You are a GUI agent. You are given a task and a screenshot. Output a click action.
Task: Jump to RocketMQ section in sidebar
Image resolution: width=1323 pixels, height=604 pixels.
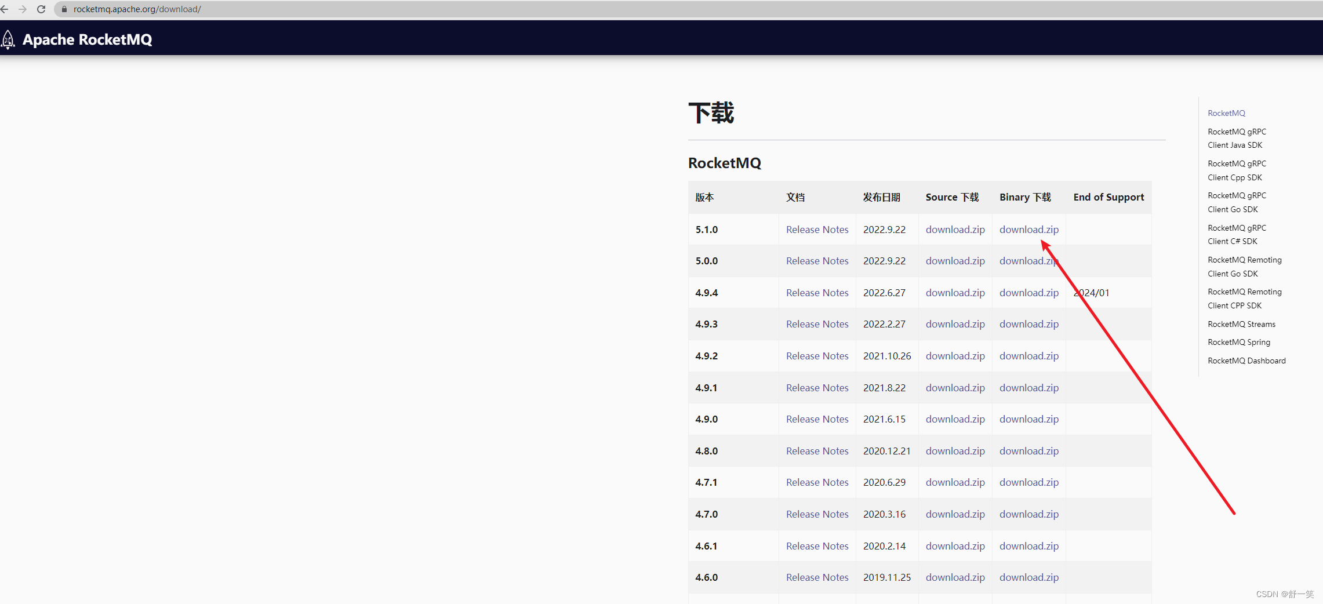pyautogui.click(x=1226, y=113)
